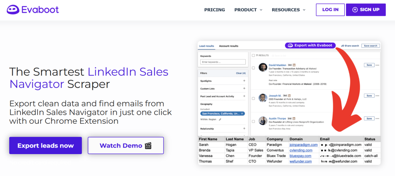
Task: Open Austin Thorpe's three-dot options menu
Action: click(377, 118)
